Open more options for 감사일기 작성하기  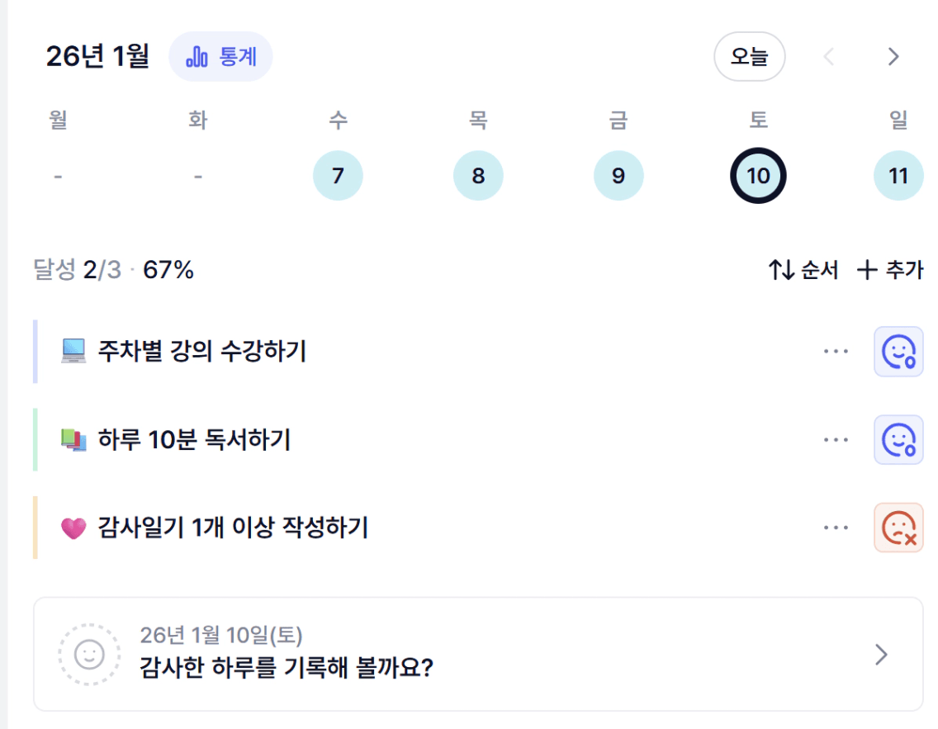tap(836, 528)
